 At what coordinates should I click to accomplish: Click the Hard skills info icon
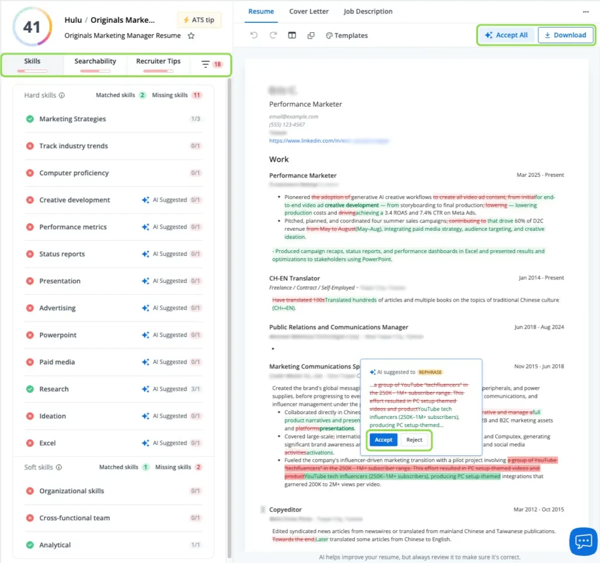(x=62, y=95)
